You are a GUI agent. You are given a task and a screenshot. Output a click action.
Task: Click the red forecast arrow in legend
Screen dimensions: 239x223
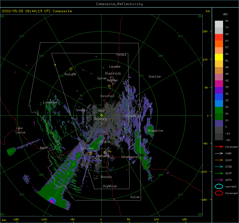[x=219, y=147]
